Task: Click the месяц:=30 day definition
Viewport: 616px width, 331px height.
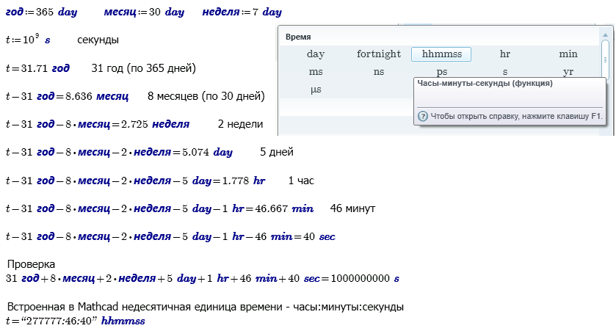Action: pyautogui.click(x=144, y=12)
